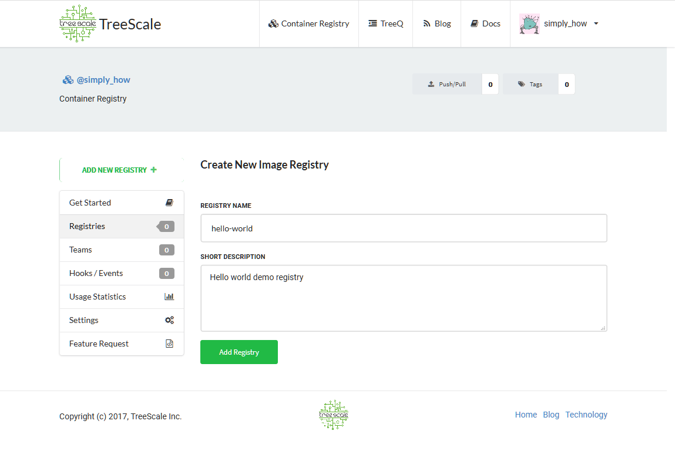Screen dimensions: 675x451
Task: Click the Tags label icon
Action: click(521, 84)
